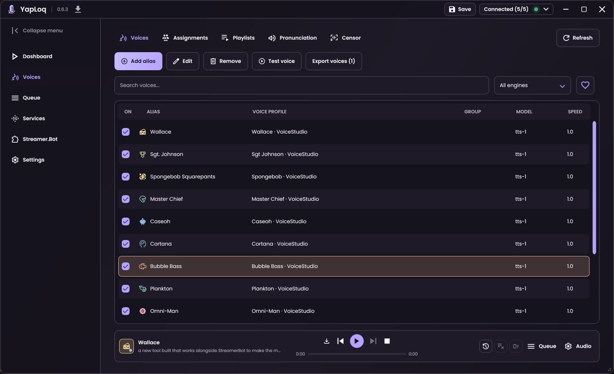Stop playback
Viewport: 614px width, 374px height.
click(387, 341)
